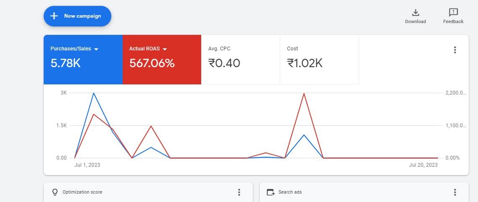
Task: Click the Feedback text label
Action: coord(453,21)
